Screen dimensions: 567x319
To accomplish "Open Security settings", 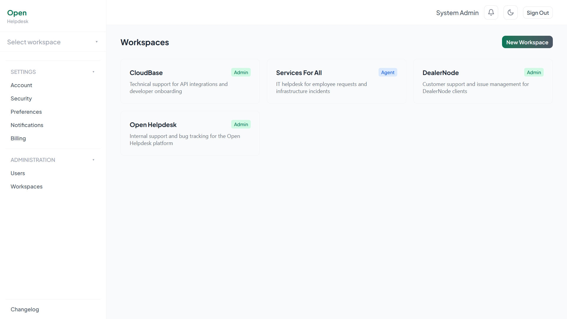I will coord(21,99).
